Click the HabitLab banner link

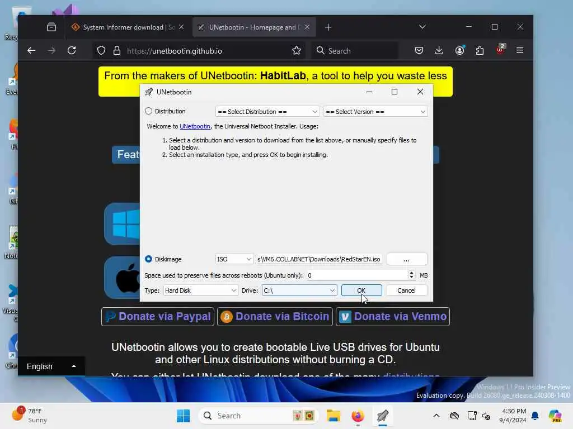tap(283, 76)
